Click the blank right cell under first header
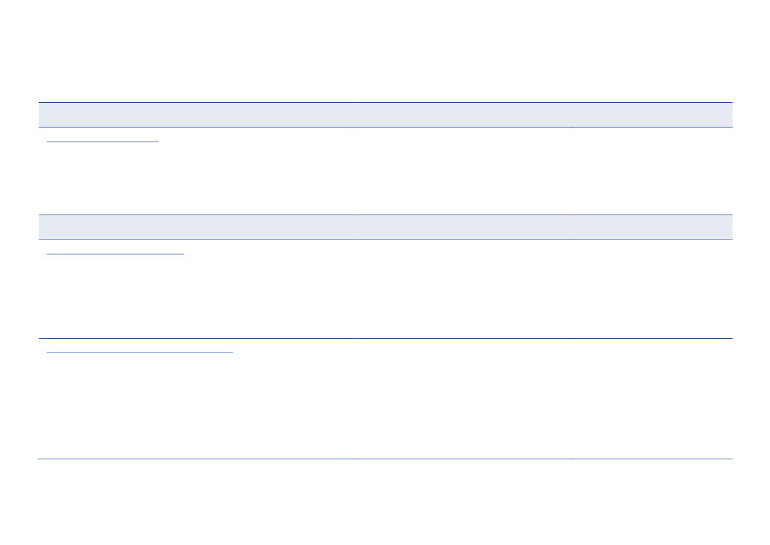 click(x=652, y=171)
